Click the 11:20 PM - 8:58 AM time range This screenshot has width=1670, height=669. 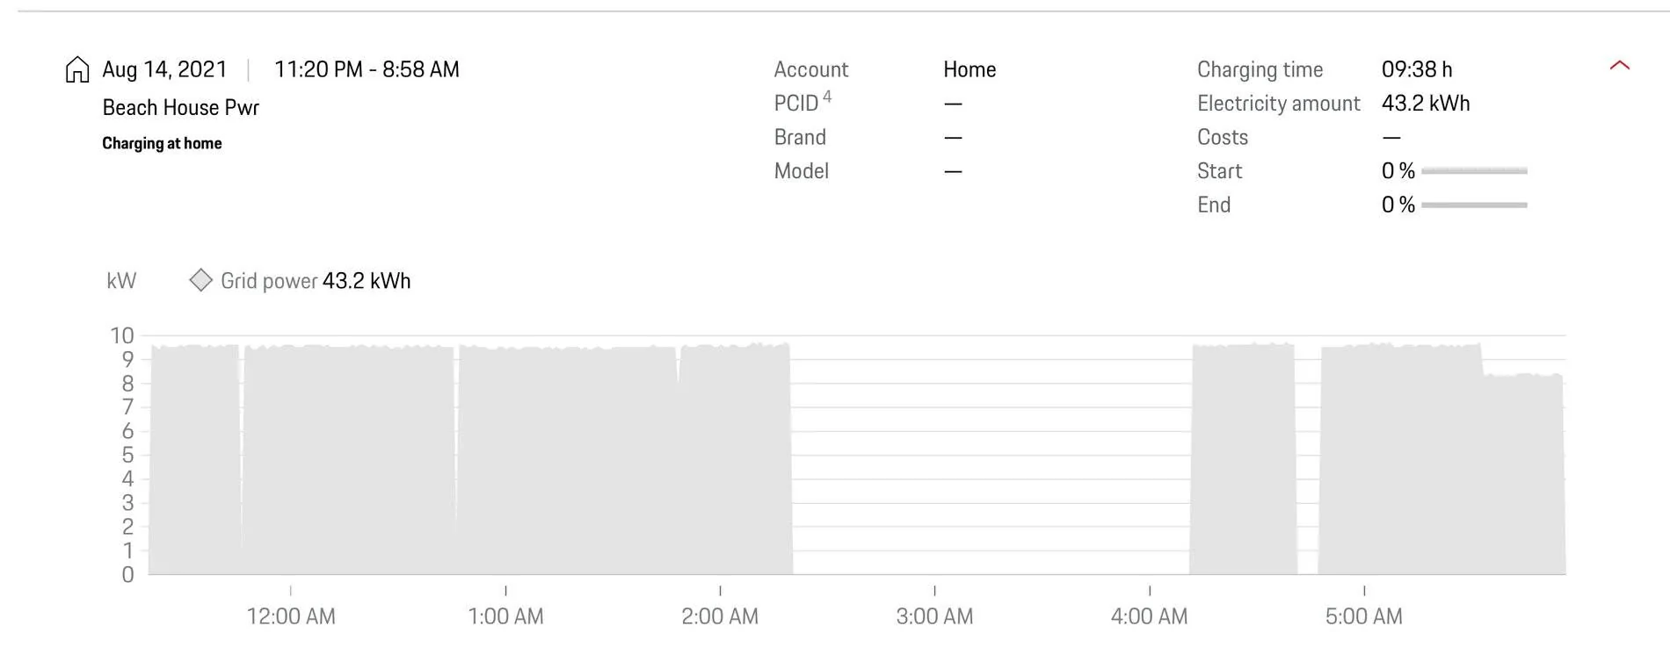pos(367,69)
